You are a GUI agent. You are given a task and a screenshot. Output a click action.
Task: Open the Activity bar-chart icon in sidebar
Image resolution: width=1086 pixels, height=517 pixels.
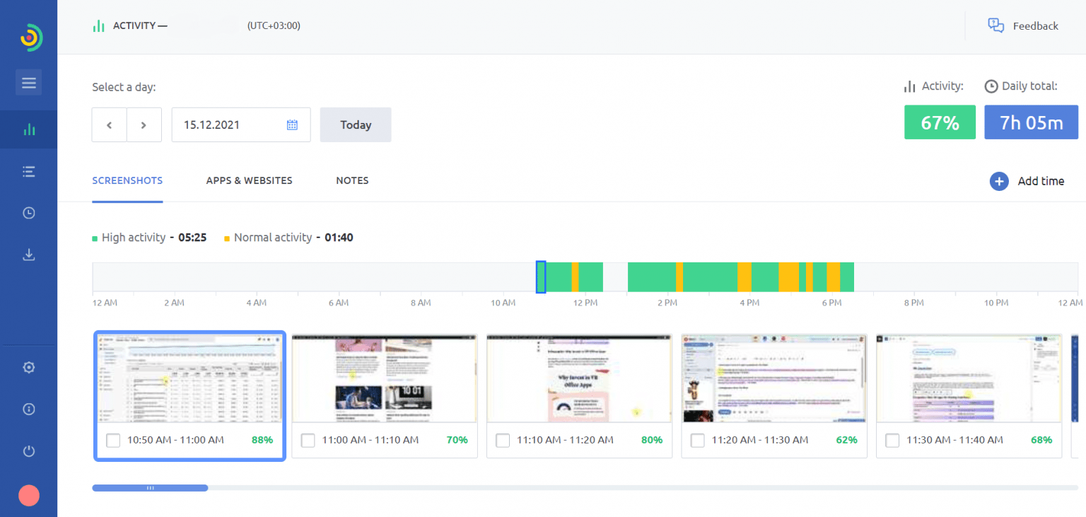[28, 129]
